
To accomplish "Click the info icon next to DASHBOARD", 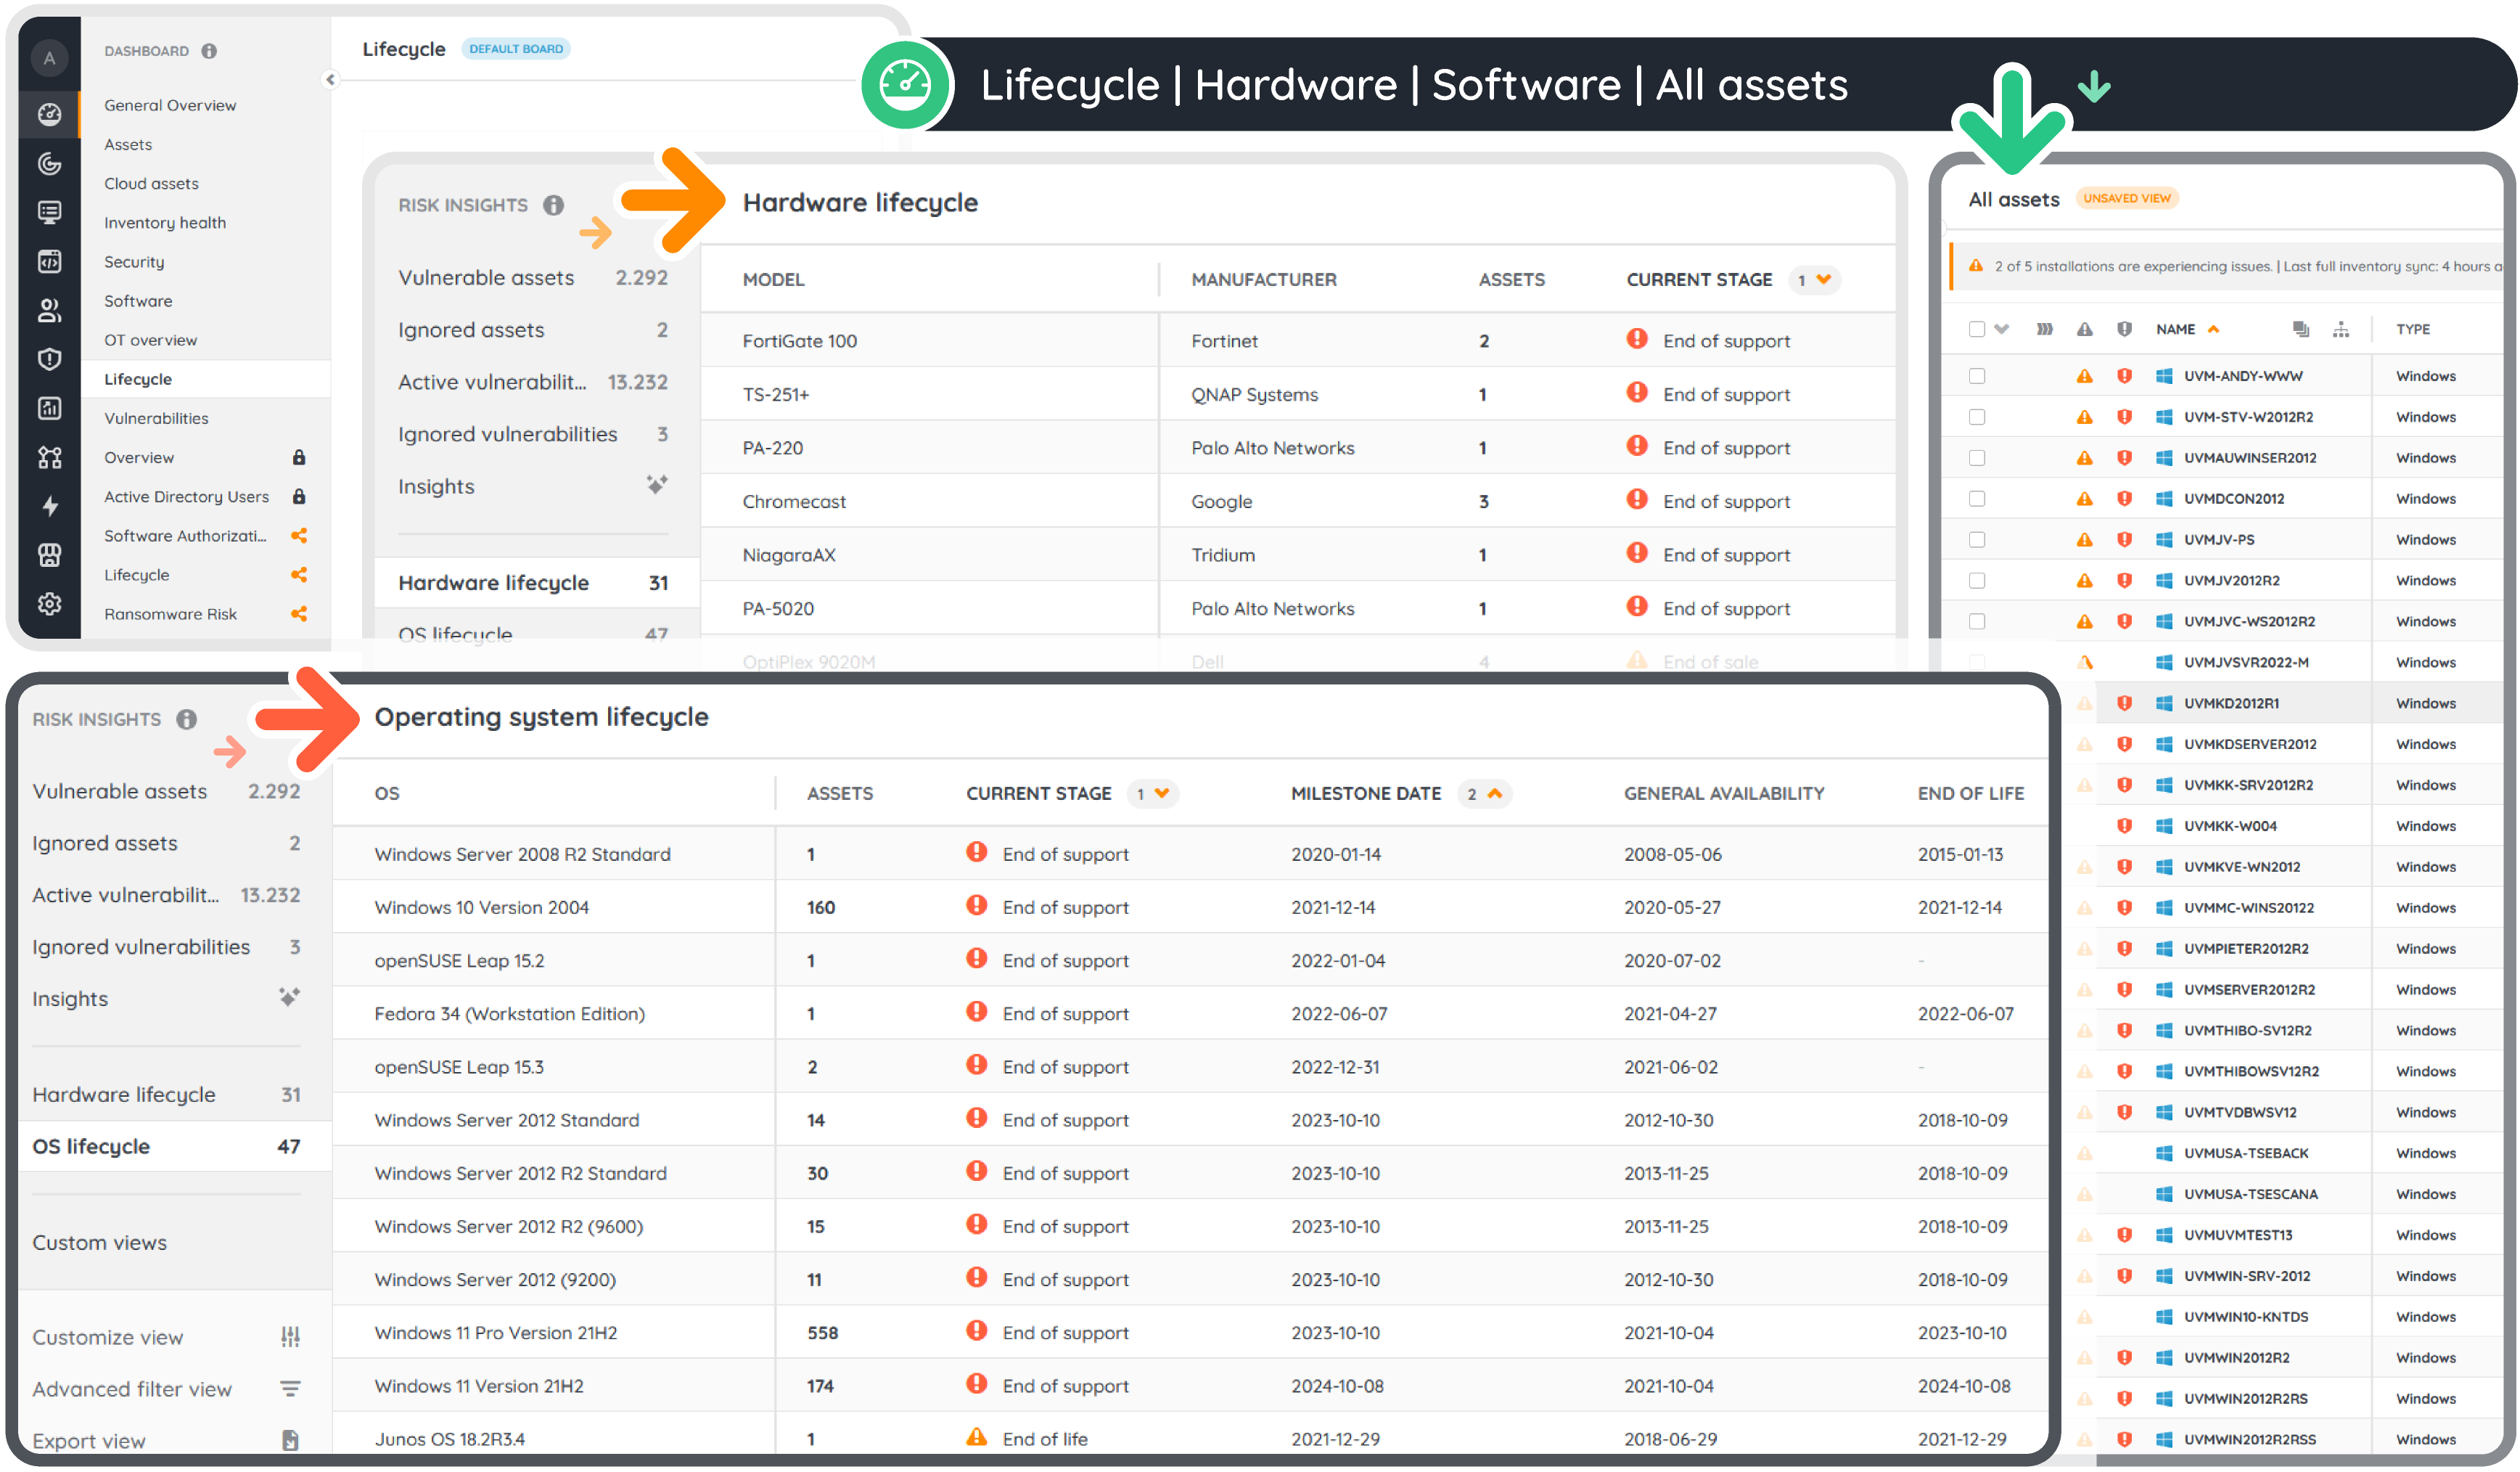I will pos(209,51).
